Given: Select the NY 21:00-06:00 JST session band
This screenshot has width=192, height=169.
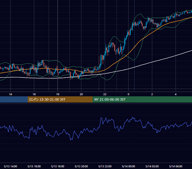Looking at the screenshot, I should pos(142,99).
